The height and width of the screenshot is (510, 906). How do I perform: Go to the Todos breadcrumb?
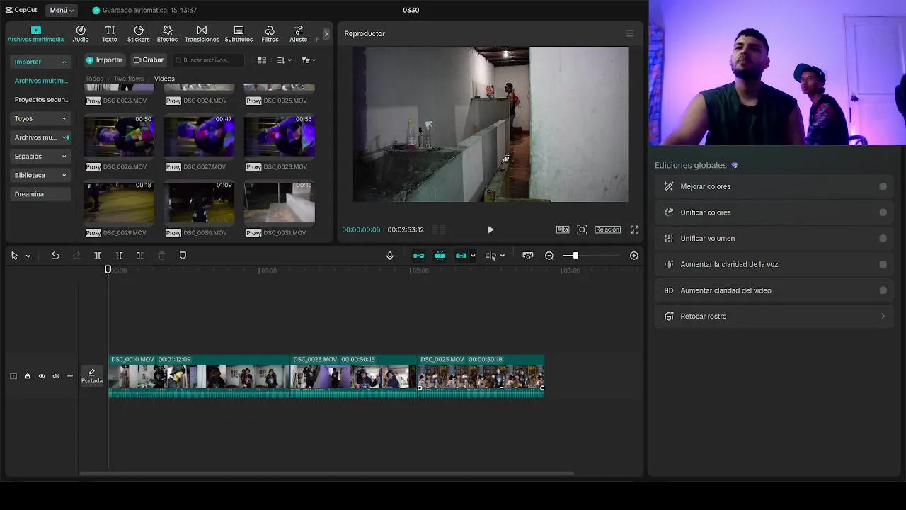tap(94, 79)
